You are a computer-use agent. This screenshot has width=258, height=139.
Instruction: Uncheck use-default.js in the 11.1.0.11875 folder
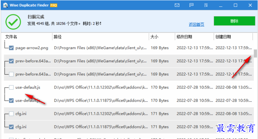tap(11, 101)
